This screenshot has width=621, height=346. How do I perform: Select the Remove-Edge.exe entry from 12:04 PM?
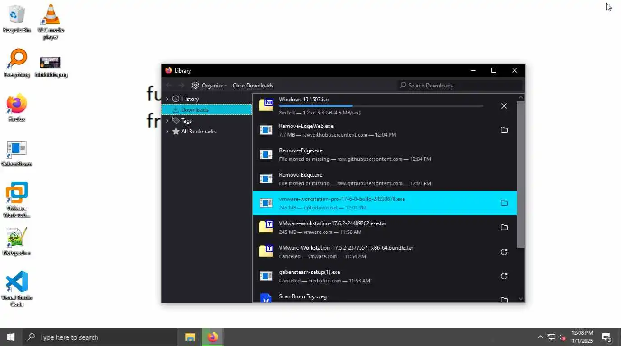tap(385, 155)
